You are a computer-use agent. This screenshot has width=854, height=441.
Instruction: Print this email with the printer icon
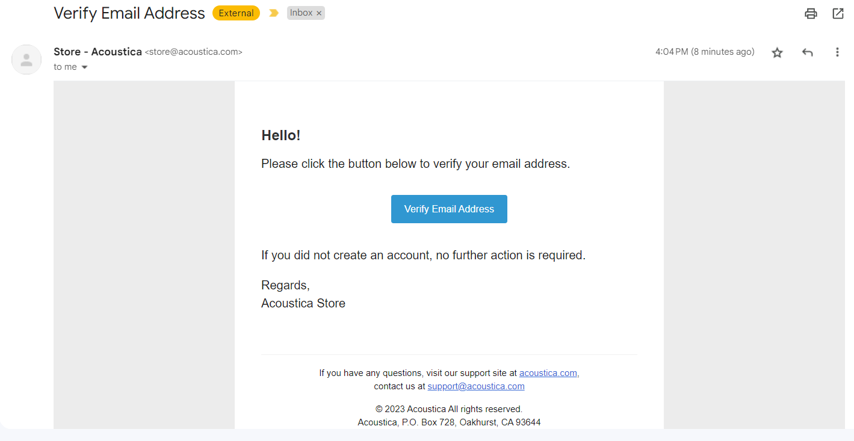tap(811, 13)
